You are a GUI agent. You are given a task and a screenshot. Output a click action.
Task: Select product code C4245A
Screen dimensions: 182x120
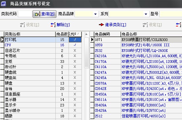[107, 78]
